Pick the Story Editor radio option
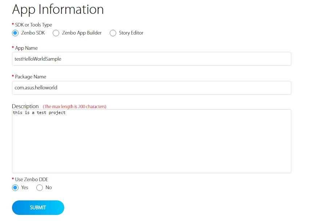 (113, 33)
